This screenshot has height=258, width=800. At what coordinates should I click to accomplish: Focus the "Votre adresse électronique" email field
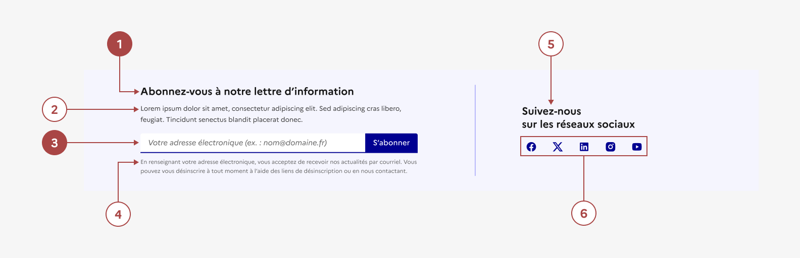pyautogui.click(x=253, y=143)
